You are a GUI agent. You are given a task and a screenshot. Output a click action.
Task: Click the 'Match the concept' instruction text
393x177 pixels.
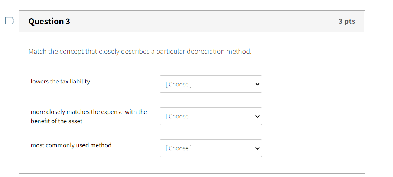[140, 51]
